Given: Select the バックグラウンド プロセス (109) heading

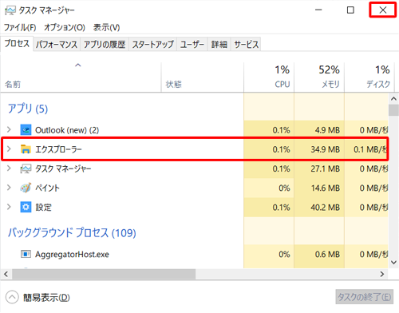Looking at the screenshot, I should coord(72,232).
